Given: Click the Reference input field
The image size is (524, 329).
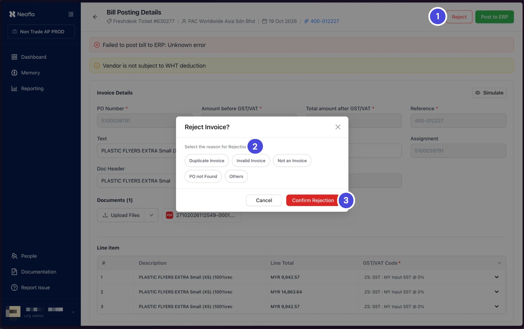Looking at the screenshot, I should 458,121.
